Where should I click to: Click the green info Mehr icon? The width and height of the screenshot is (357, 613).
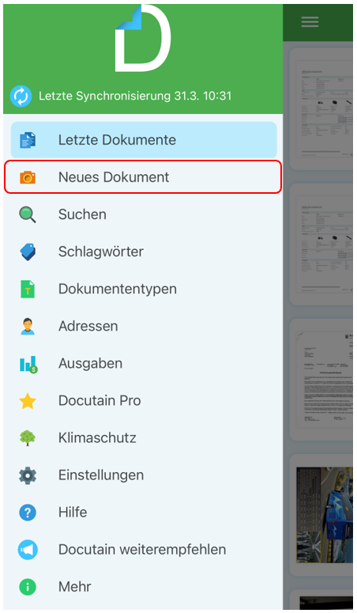(x=28, y=587)
